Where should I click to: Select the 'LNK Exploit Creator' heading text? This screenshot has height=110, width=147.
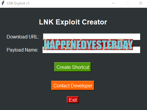click(x=73, y=22)
